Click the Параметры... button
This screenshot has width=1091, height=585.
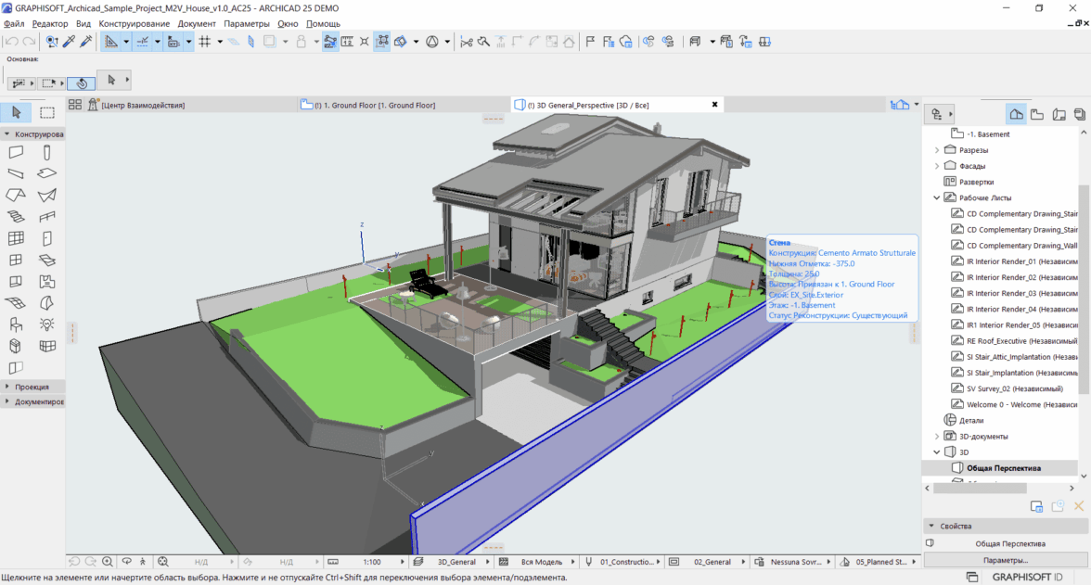click(1005, 560)
